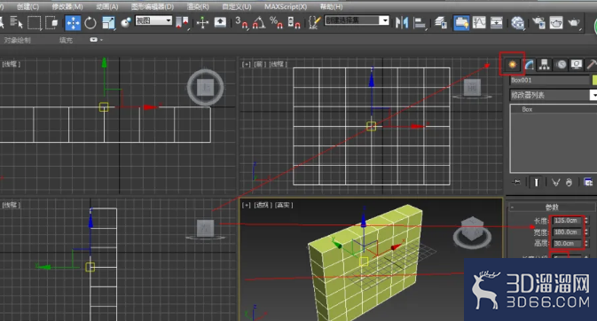597x321 pixels.
Task: Switch to the 填充 ribbon tab
Action: [x=66, y=40]
